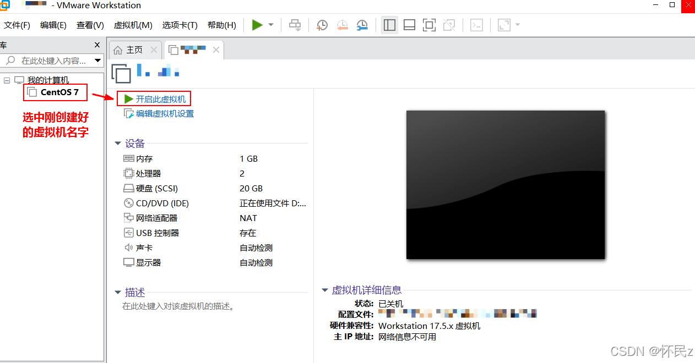Click the library search input field
This screenshot has height=363, width=695.
click(52, 61)
